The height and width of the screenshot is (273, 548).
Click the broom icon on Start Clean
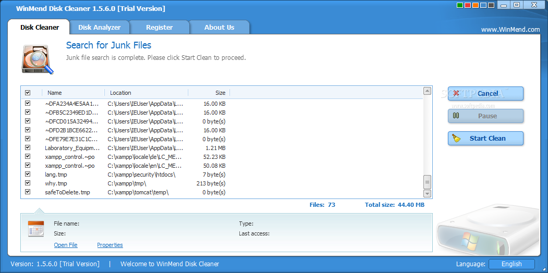456,138
